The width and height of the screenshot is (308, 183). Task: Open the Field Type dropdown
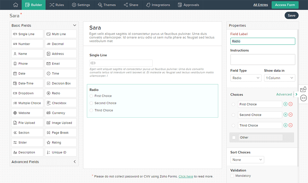tap(246, 78)
